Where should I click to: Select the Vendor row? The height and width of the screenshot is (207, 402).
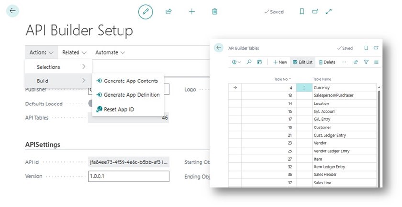coord(302,143)
